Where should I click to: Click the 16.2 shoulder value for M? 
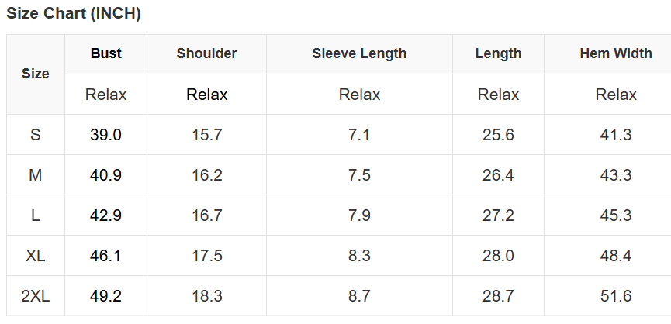click(207, 175)
